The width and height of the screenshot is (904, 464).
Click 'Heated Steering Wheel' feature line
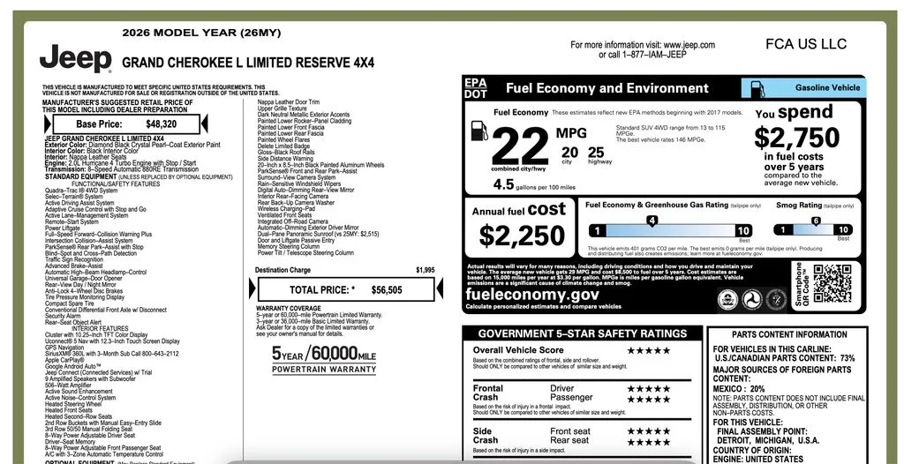click(73, 404)
